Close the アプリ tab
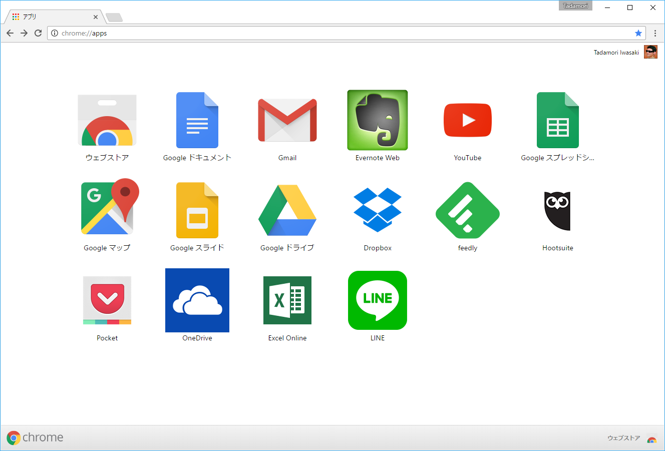The height and width of the screenshot is (451, 665). click(96, 17)
